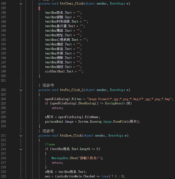Viewport: 175px width, 179px height.
Task: Click richTextBox1.Text on line 199
Action: [x=59, y=71]
